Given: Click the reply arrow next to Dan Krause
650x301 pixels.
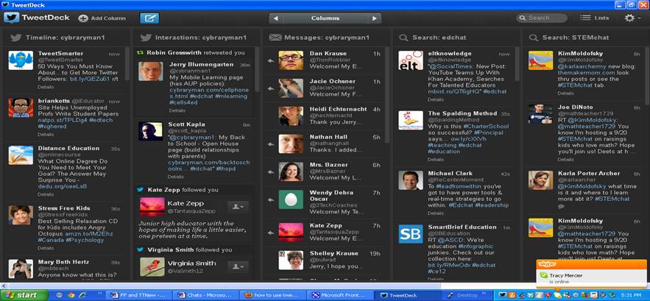Looking at the screenshot, I should pos(271,60).
